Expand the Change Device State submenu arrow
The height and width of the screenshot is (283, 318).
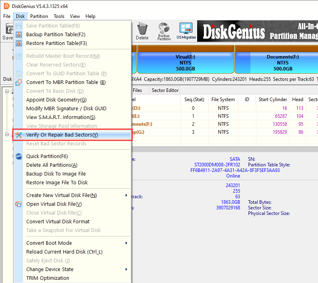coord(126,269)
